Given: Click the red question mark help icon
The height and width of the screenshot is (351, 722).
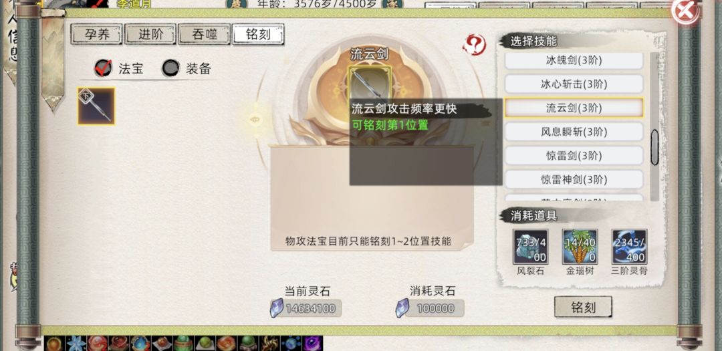Looking at the screenshot, I should 474,45.
